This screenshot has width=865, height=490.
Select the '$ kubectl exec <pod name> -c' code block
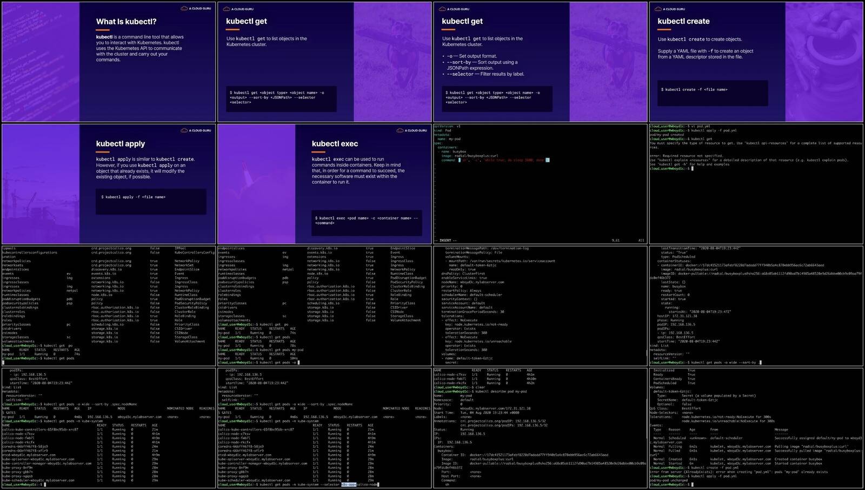click(366, 222)
